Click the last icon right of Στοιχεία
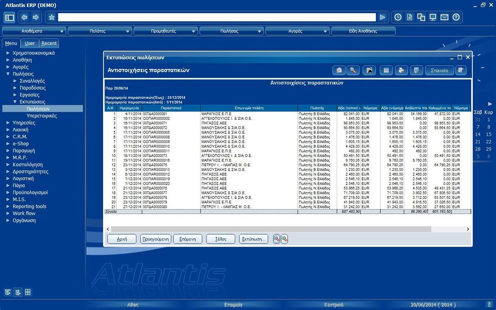 tap(461, 70)
